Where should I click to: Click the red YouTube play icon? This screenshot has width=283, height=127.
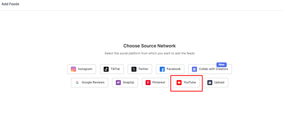(179, 82)
